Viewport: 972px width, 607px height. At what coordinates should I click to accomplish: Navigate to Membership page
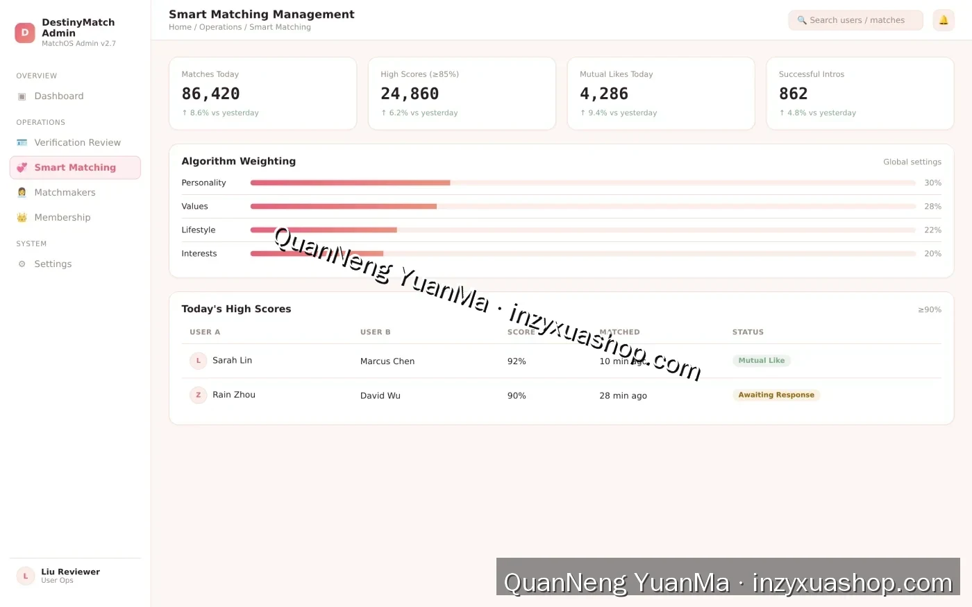(75, 218)
